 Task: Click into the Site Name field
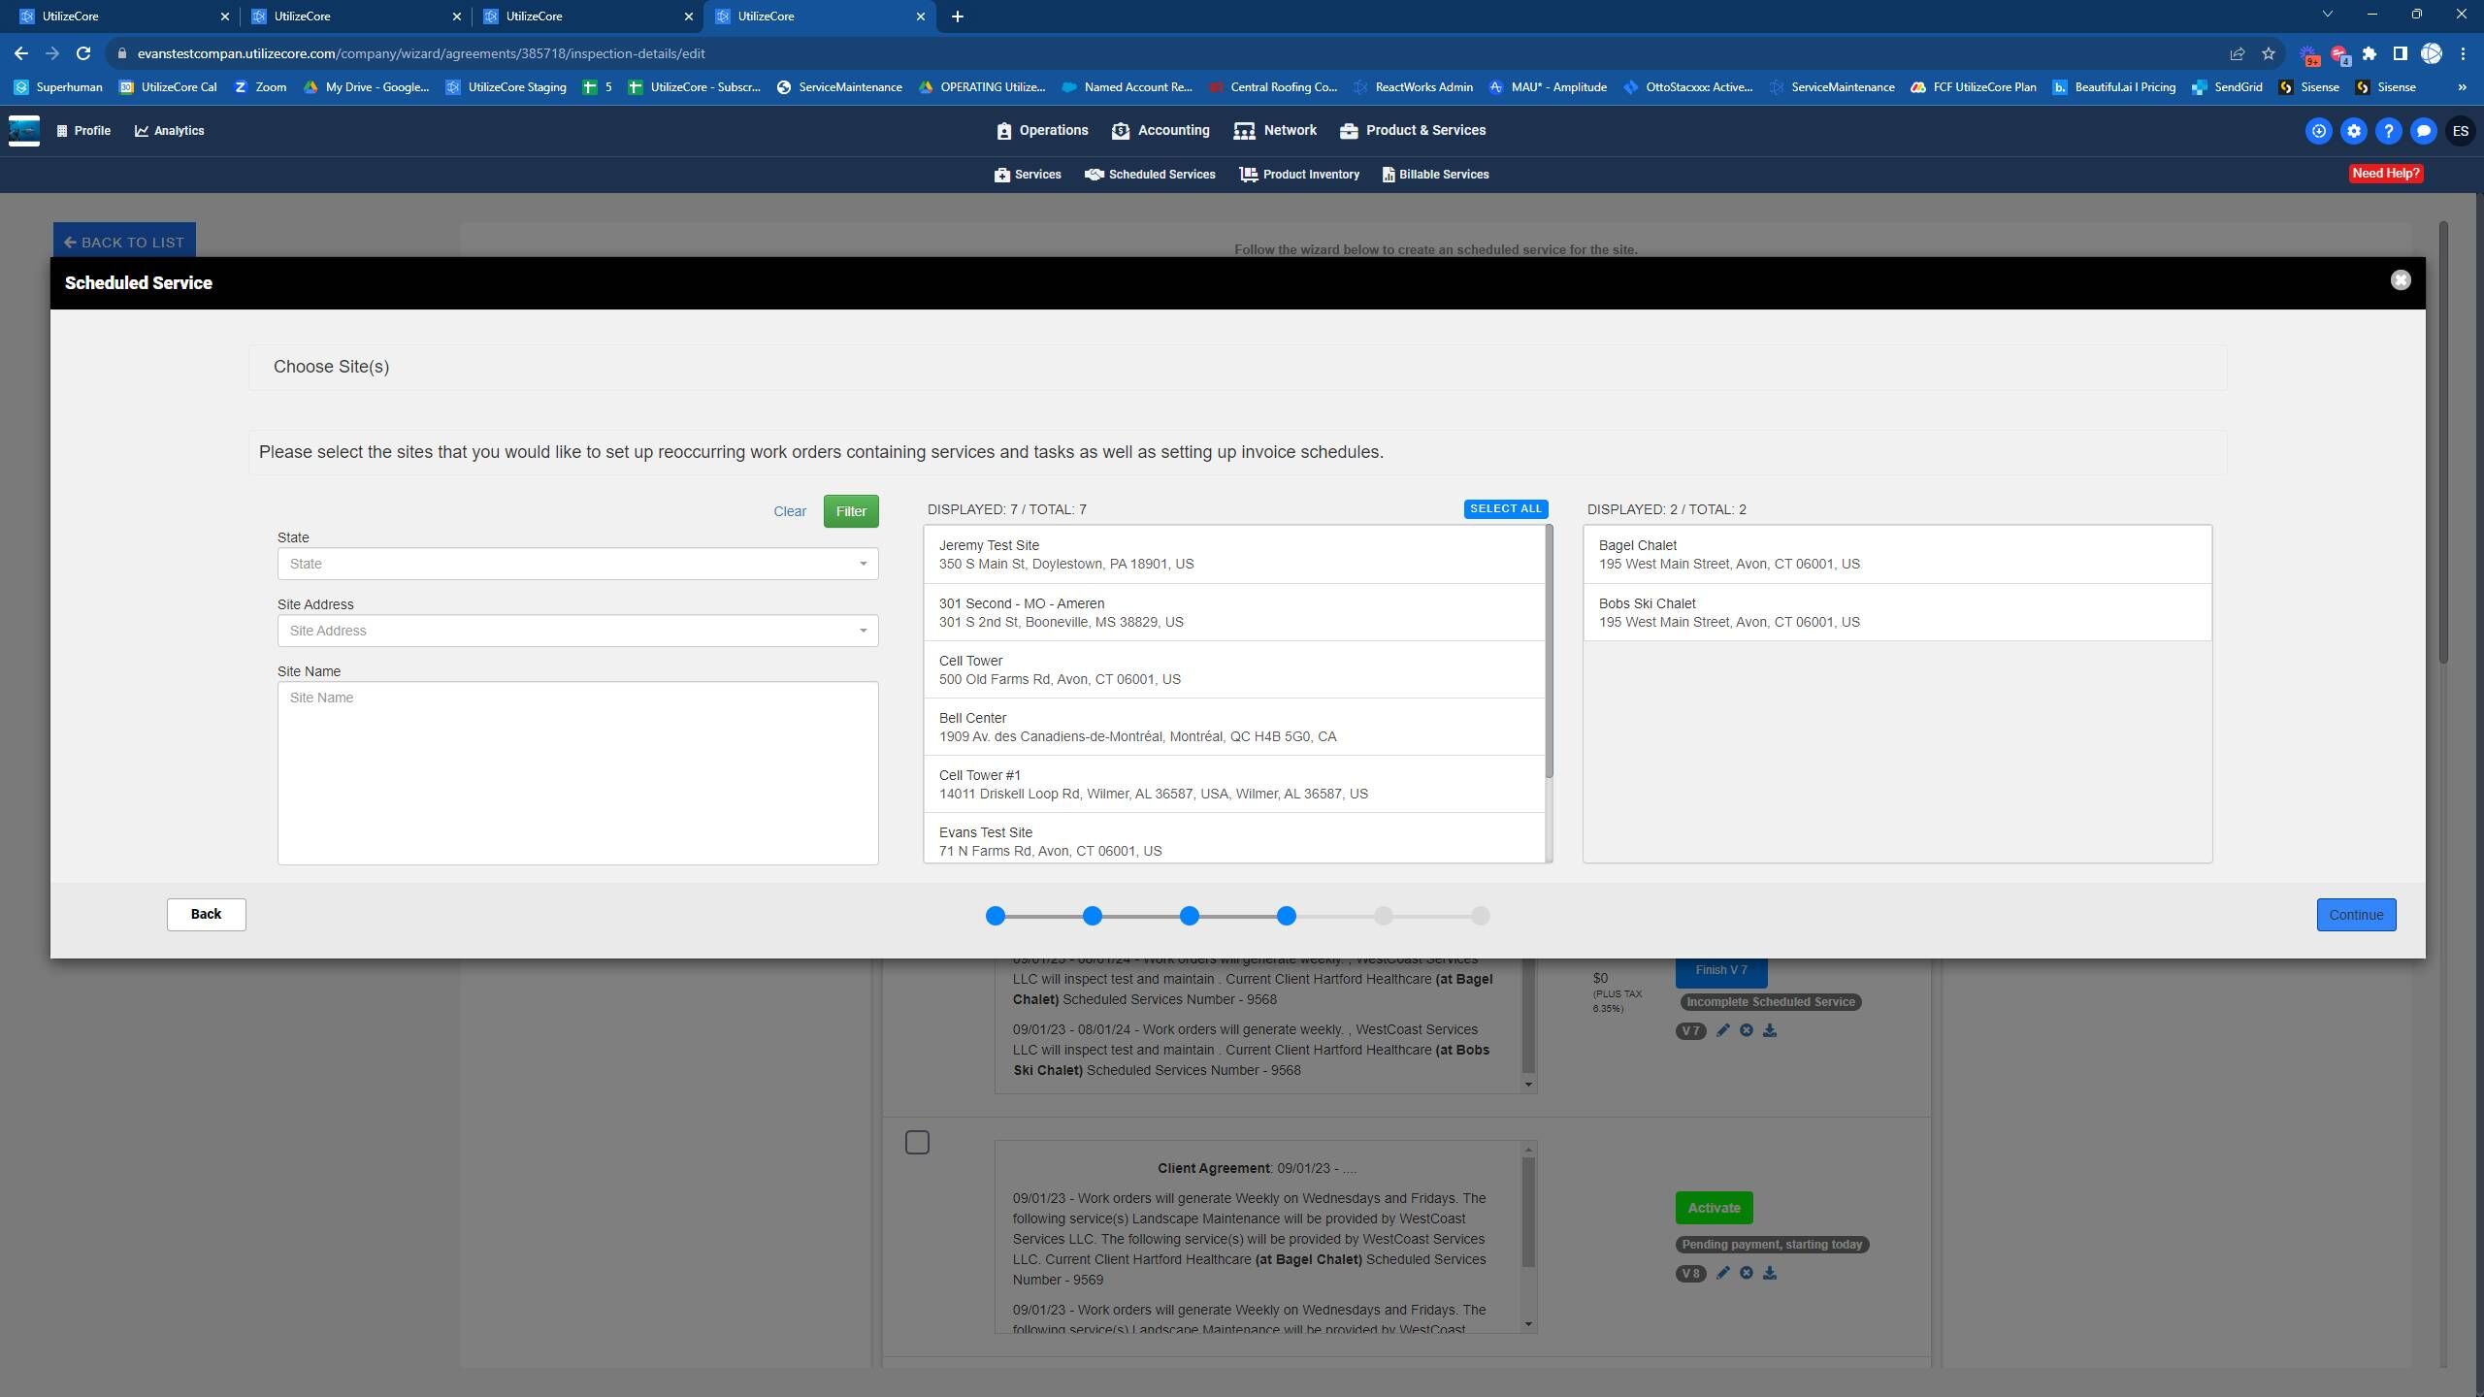click(x=577, y=772)
